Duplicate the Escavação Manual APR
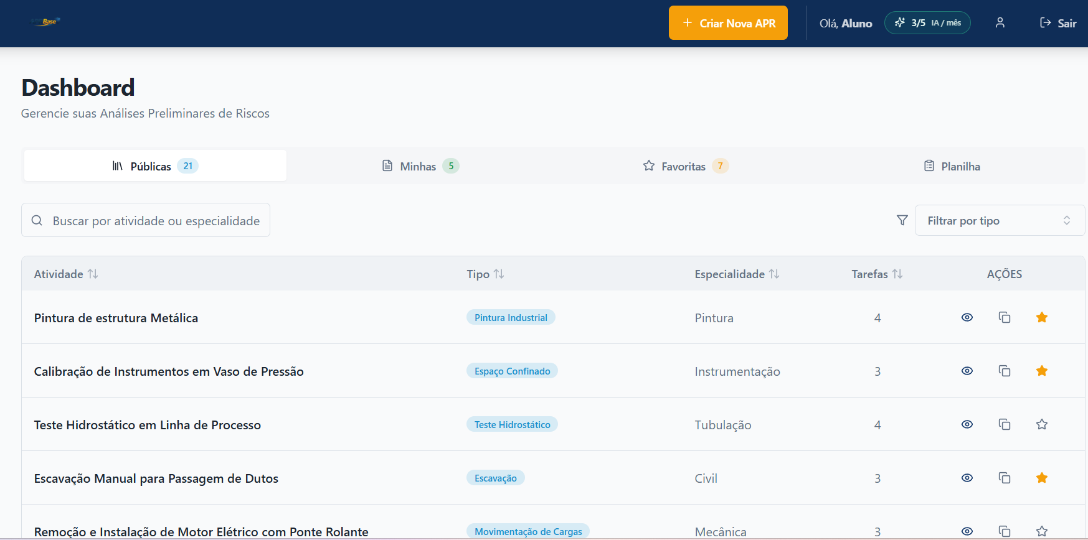 pyautogui.click(x=1005, y=478)
